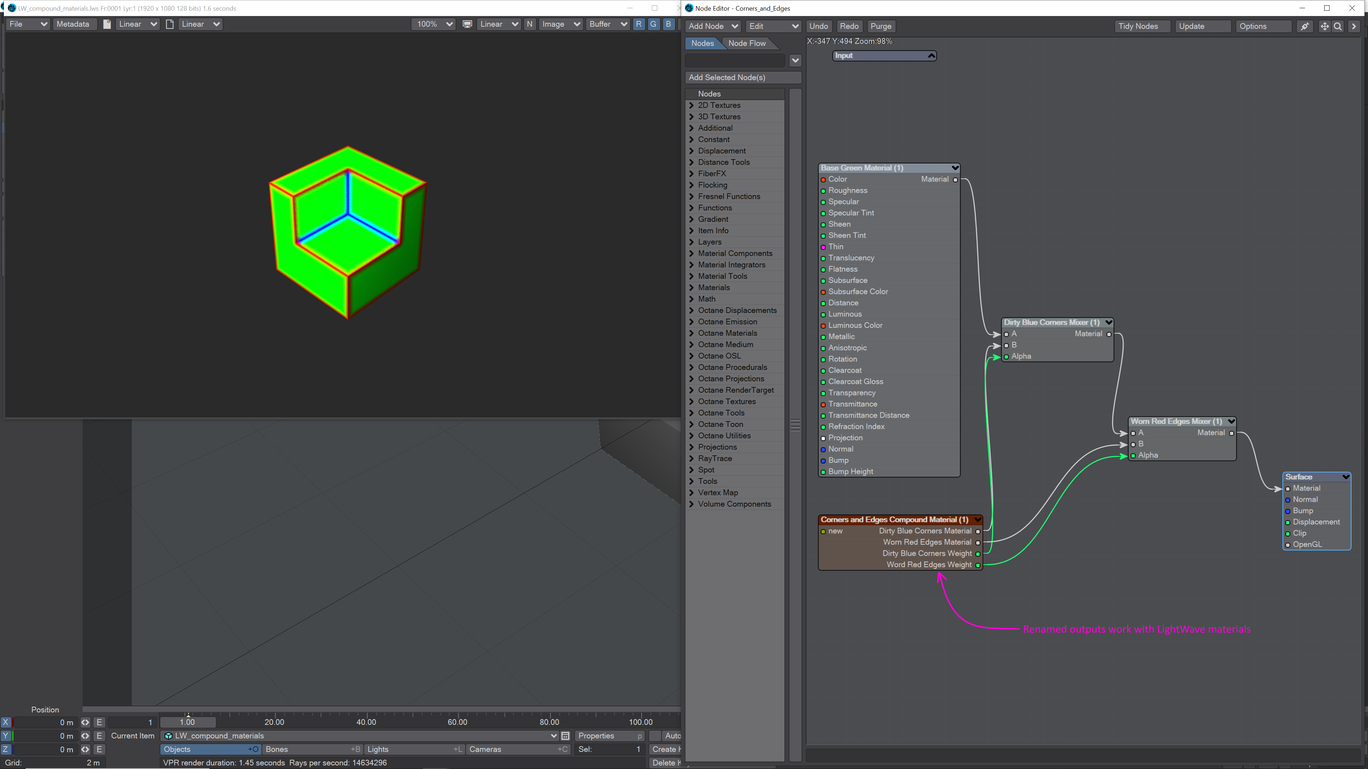
Task: Click the pin/plug icon in Node Editor toolbar
Action: pyautogui.click(x=1304, y=26)
